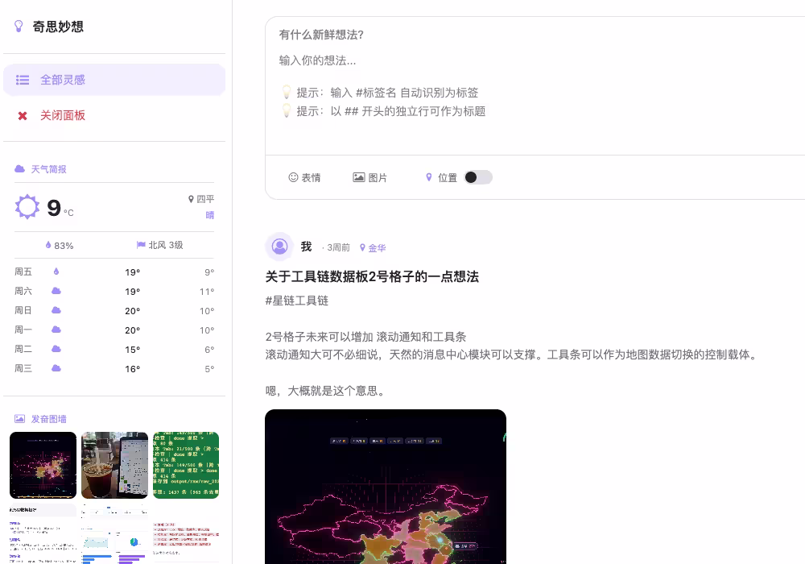Image resolution: width=805 pixels, height=564 pixels.
Task: Click the 9°C current temperature
Action: pos(60,208)
